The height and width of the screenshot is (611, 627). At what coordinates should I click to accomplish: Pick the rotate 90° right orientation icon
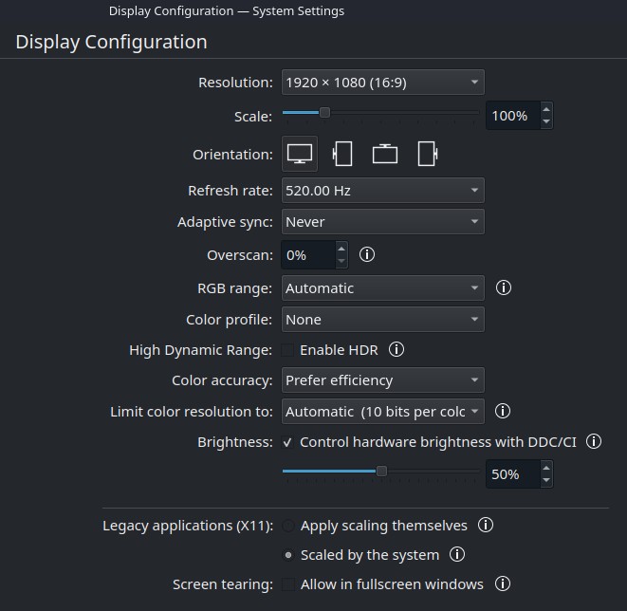(428, 154)
